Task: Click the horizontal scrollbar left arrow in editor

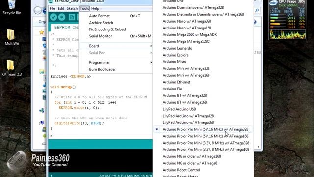Action: coord(51,136)
